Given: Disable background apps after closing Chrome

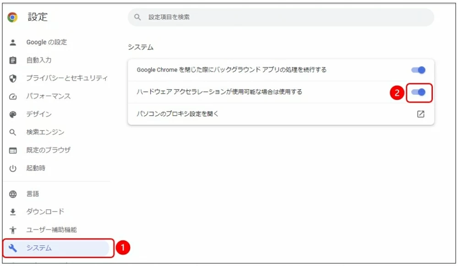Looking at the screenshot, I should tap(417, 70).
